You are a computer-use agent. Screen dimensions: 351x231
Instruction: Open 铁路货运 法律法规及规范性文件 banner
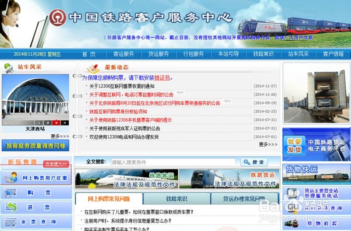[x=229, y=178]
